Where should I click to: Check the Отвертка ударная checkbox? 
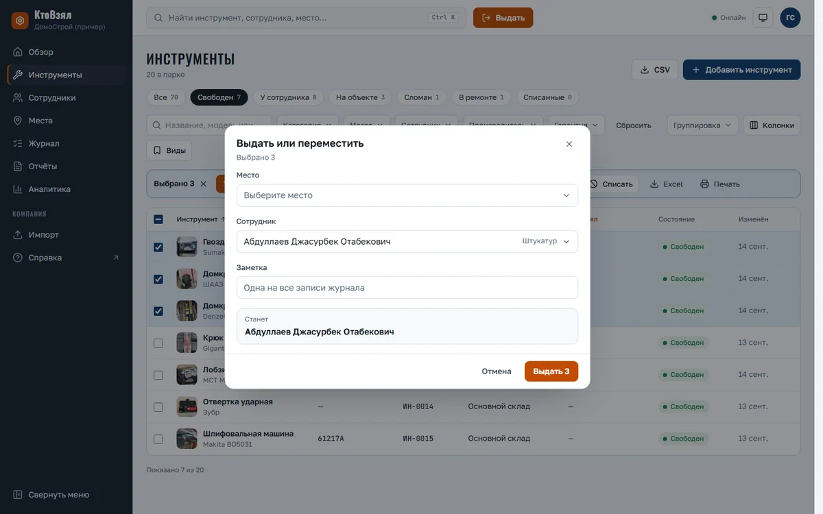[x=158, y=406]
